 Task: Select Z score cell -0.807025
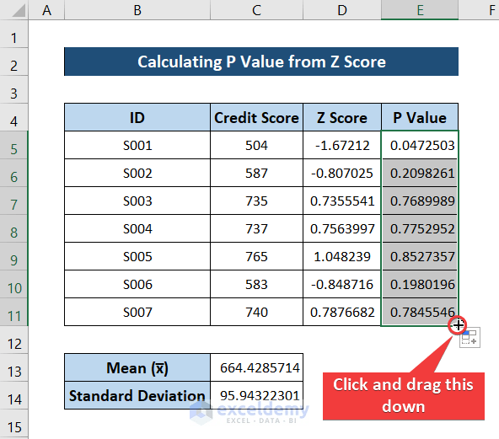[x=342, y=173]
